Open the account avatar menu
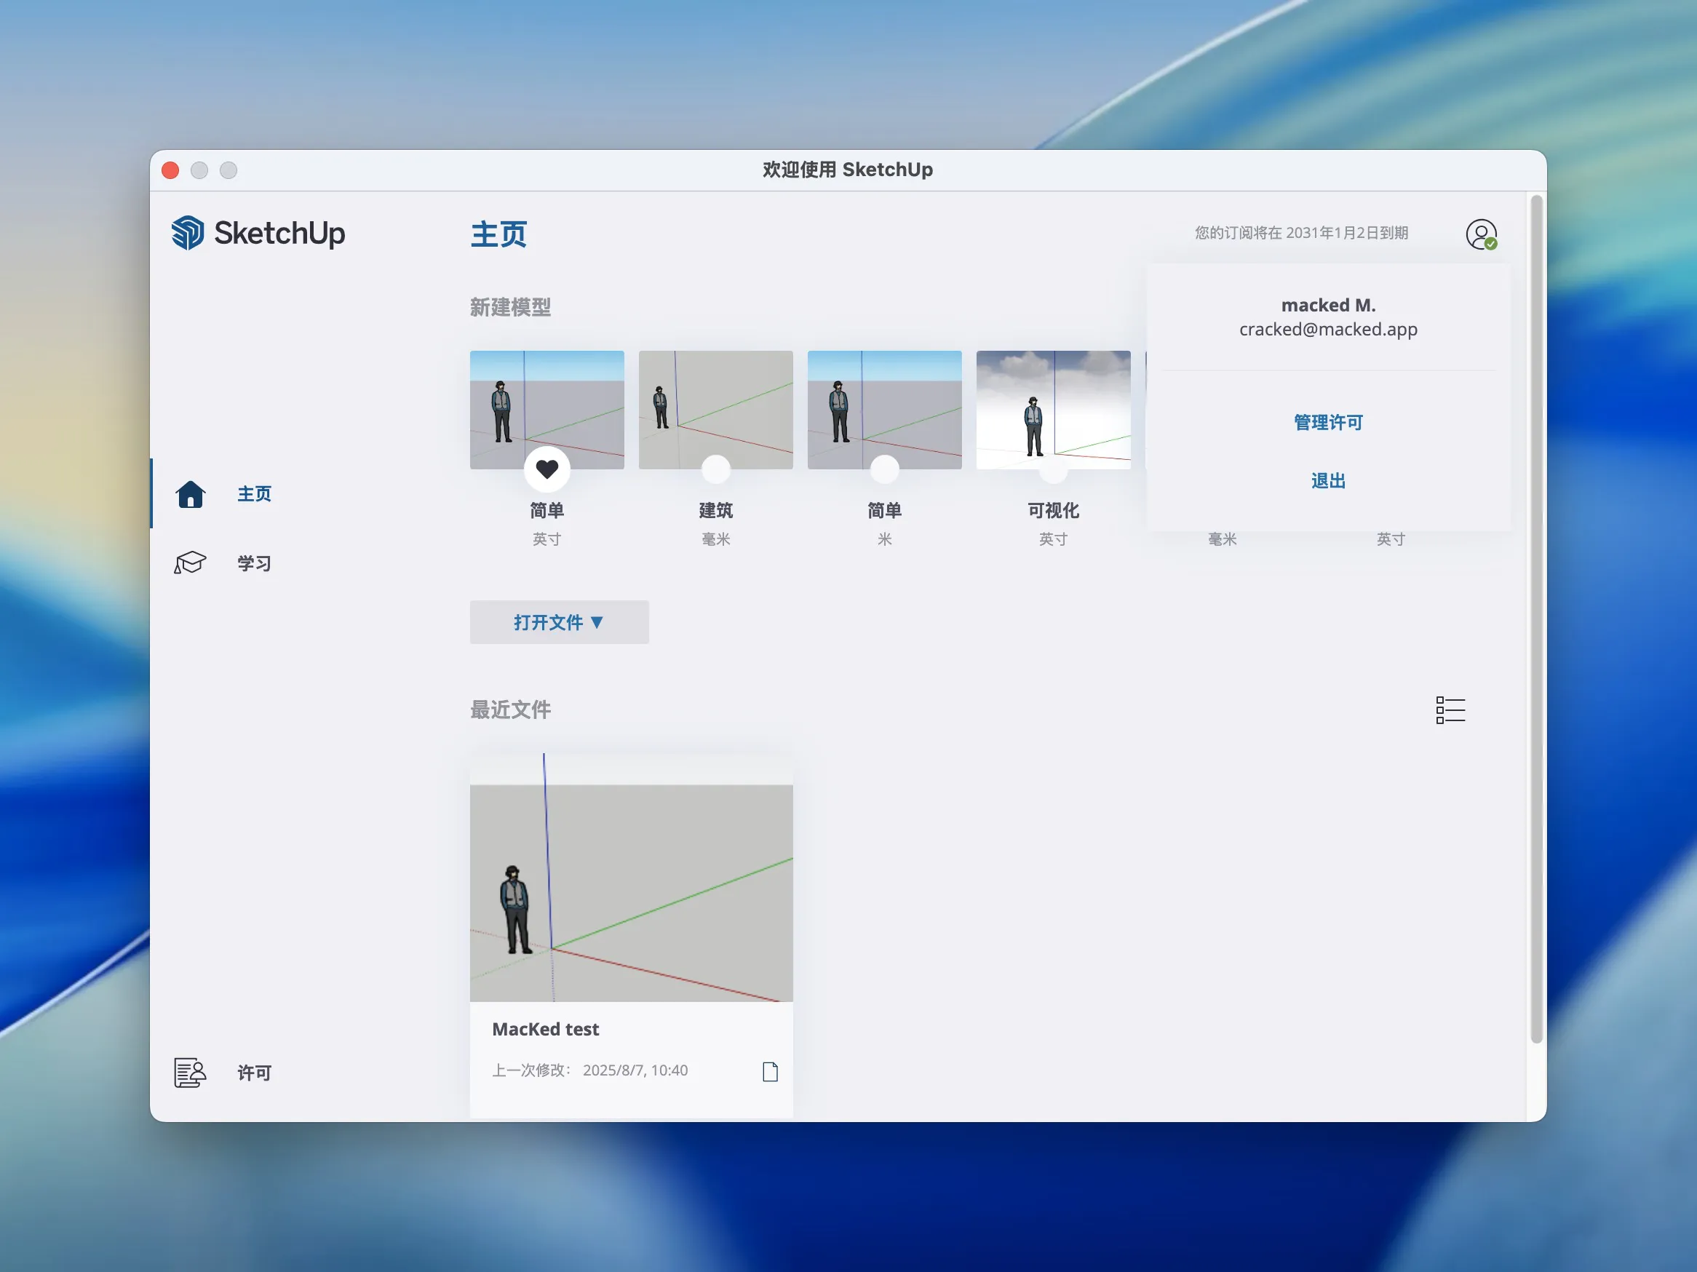1697x1272 pixels. click(x=1481, y=234)
